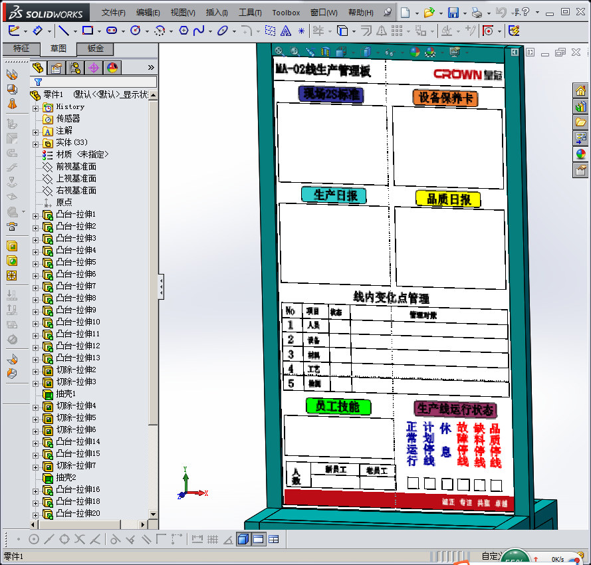
Task: Expand the 凸台-拉伸13 feature
Action: pos(35,360)
